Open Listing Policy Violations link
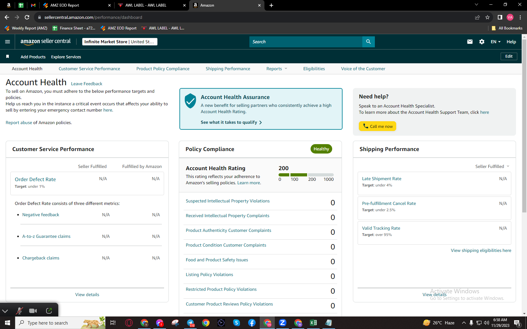Screen dimensions: 527x329 pos(210,274)
